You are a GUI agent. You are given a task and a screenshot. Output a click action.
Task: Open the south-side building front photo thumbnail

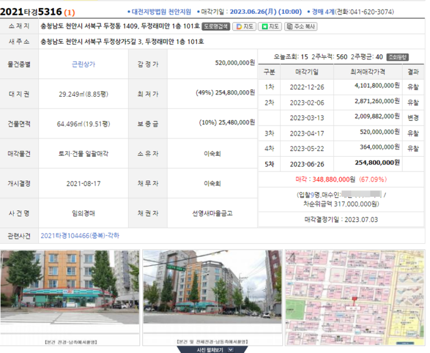click(70, 297)
